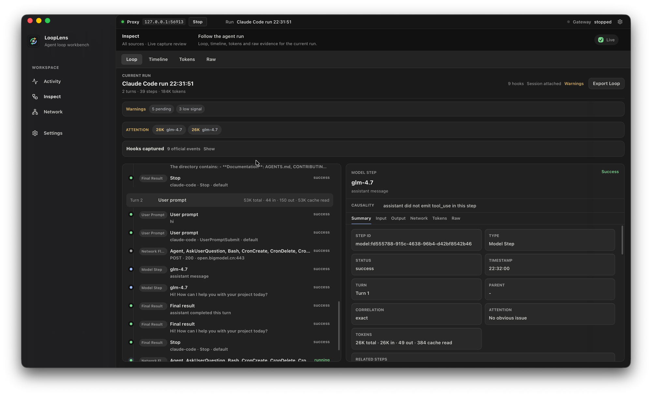Click the Related Steps section header
The width and height of the screenshot is (652, 396).
coord(371,359)
